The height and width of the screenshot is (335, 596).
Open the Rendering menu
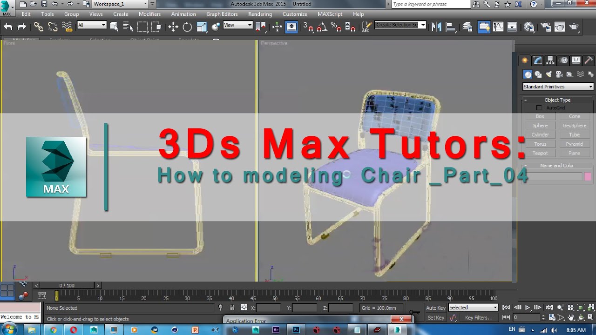(x=260, y=14)
